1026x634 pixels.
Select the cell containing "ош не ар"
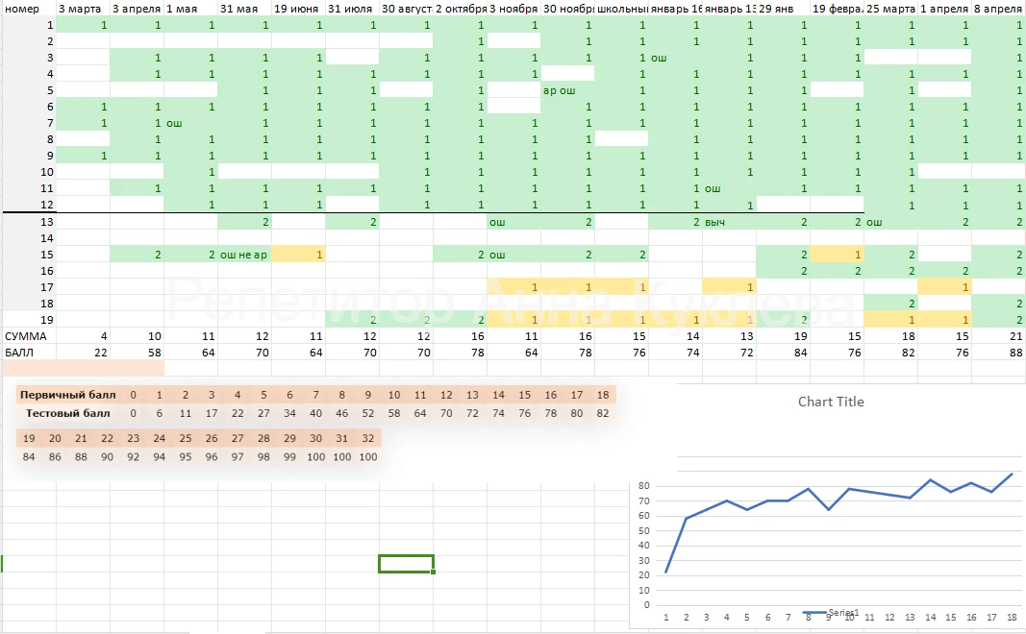(244, 255)
